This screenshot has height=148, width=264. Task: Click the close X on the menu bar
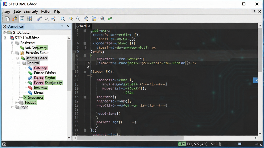(x=260, y=11)
